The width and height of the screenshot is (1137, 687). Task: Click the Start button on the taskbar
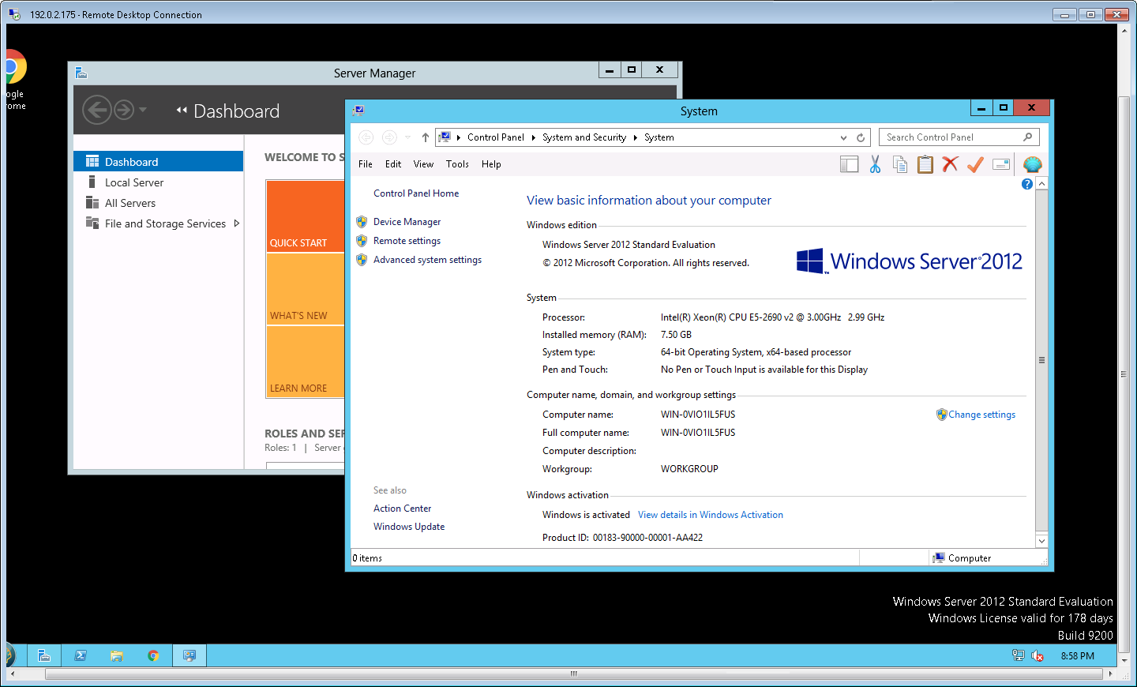[x=10, y=655]
